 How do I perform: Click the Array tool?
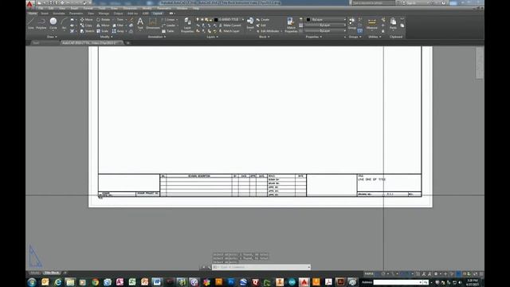tap(118, 31)
